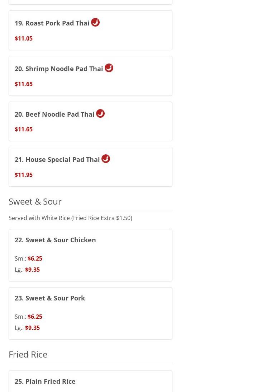The width and height of the screenshot is (276, 392).
Task: Open 22. Sweet & Sour Chicken item
Action: pyautogui.click(x=55, y=240)
